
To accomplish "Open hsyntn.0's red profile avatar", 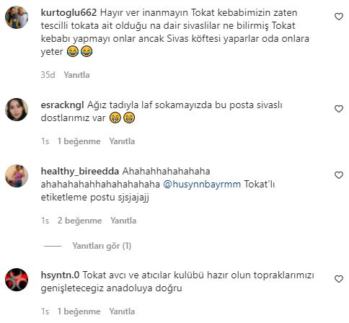I will 17,280.
